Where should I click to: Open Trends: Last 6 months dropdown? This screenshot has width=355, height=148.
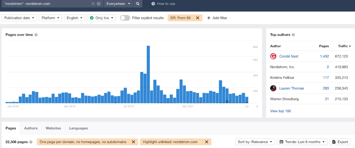click(302, 142)
